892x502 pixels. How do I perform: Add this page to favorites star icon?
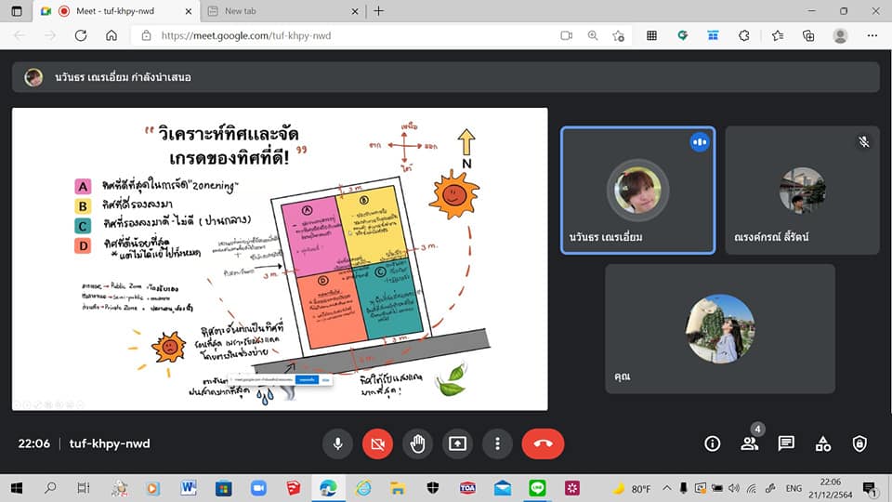[x=619, y=36]
